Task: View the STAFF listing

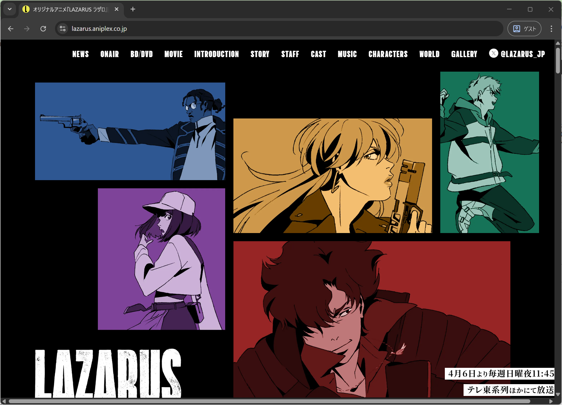Action: tap(290, 54)
